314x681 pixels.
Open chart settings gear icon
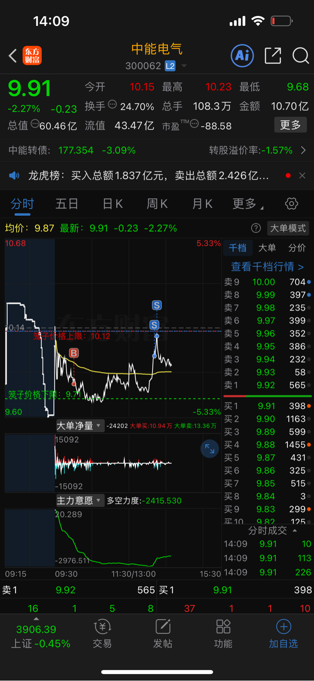click(x=292, y=204)
